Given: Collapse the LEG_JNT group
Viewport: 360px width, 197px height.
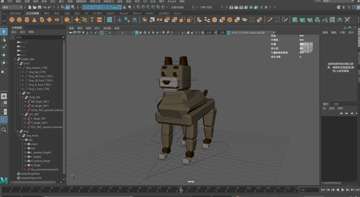Looking at the screenshot, I should [23, 114].
